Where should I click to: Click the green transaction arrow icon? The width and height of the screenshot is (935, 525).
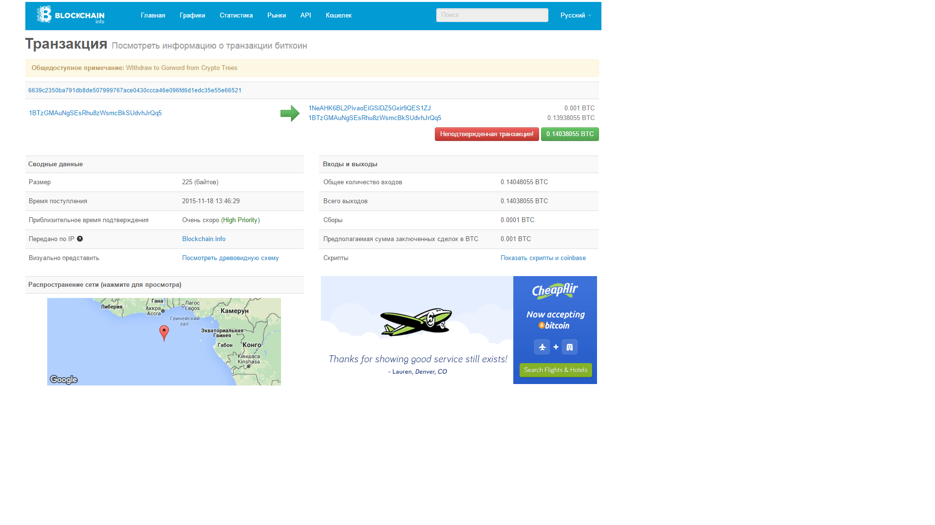pyautogui.click(x=290, y=113)
